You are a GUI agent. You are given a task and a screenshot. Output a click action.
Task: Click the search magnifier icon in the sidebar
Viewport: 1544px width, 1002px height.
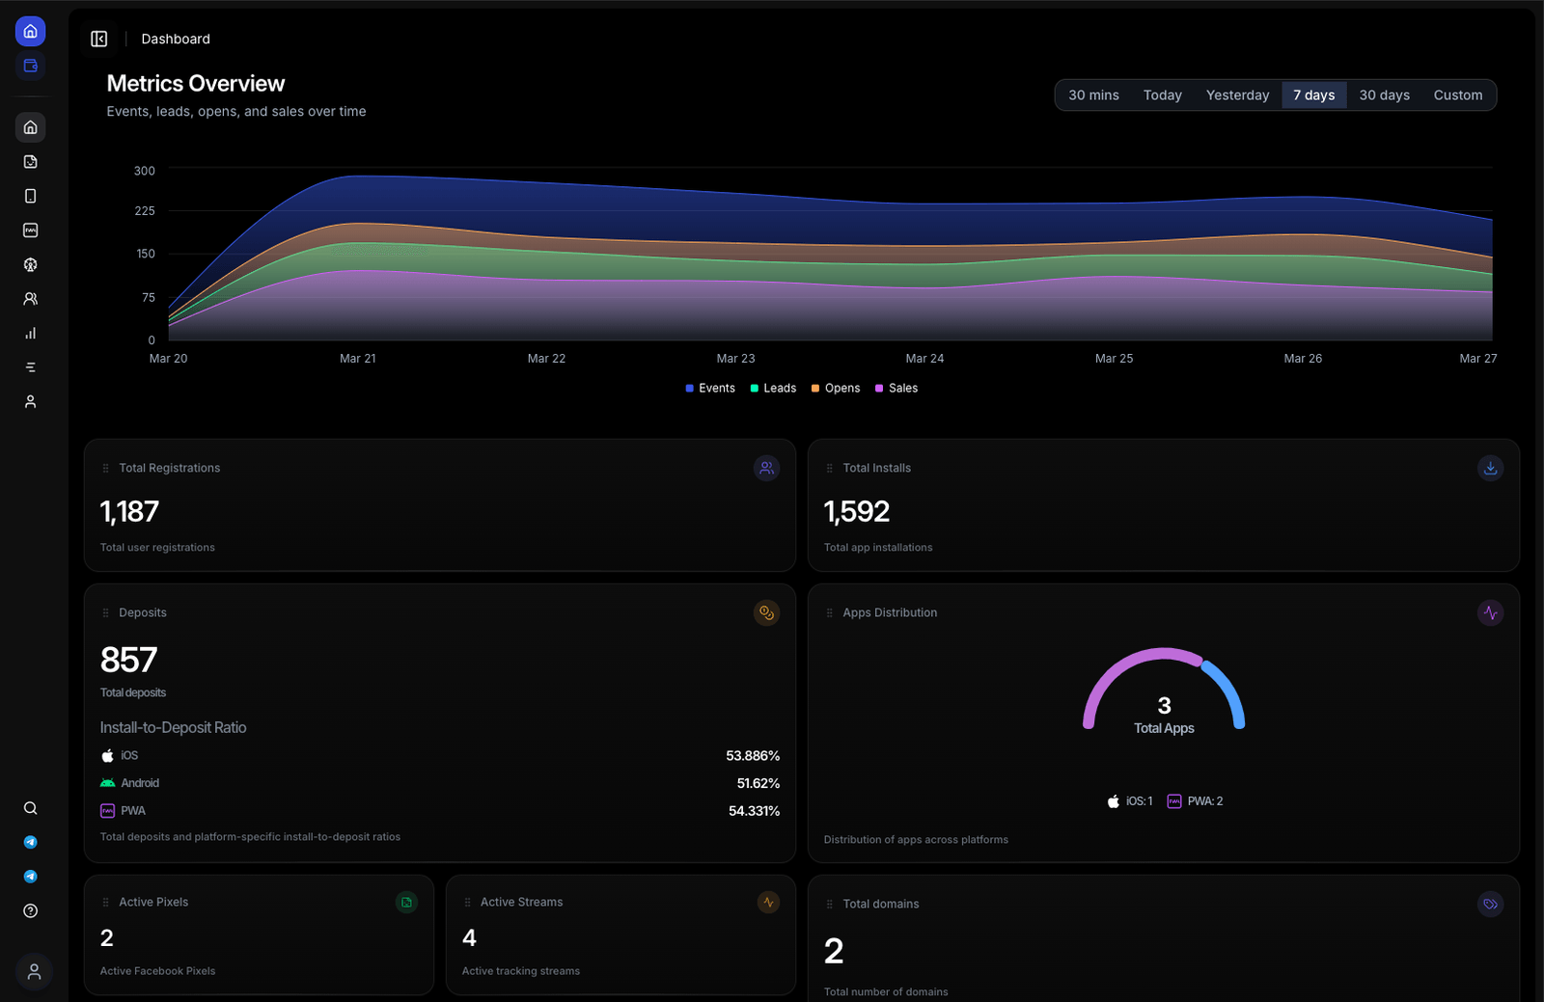tap(31, 808)
